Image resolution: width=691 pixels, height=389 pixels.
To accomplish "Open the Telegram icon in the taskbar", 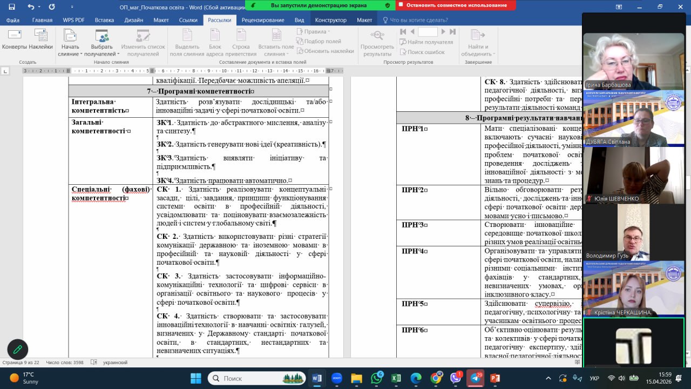I will click(x=475, y=378).
